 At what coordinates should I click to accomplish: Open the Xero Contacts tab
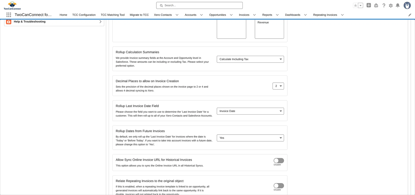pos(163,15)
